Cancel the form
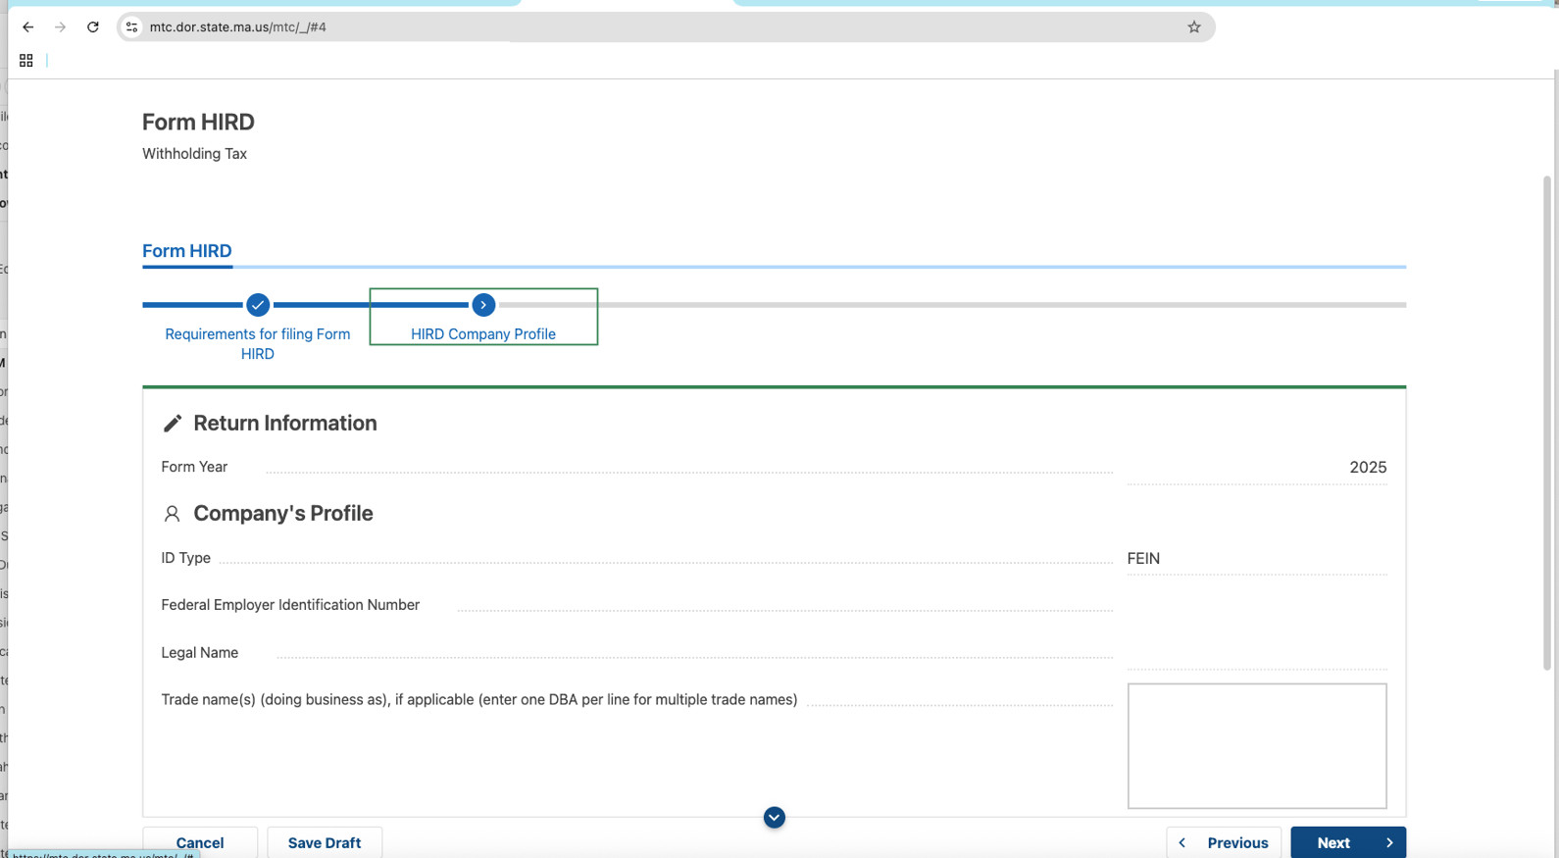 (200, 842)
